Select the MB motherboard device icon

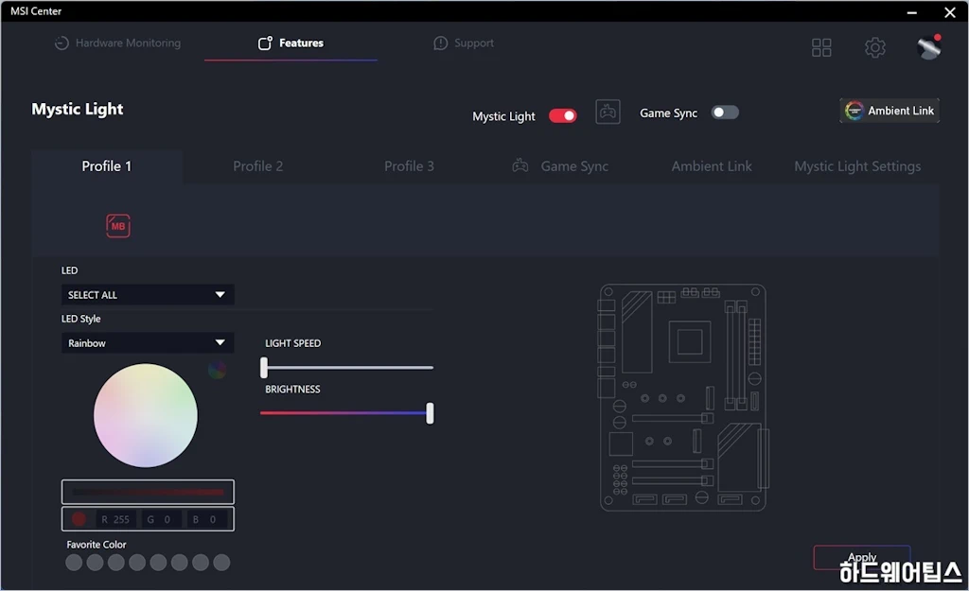pos(118,225)
